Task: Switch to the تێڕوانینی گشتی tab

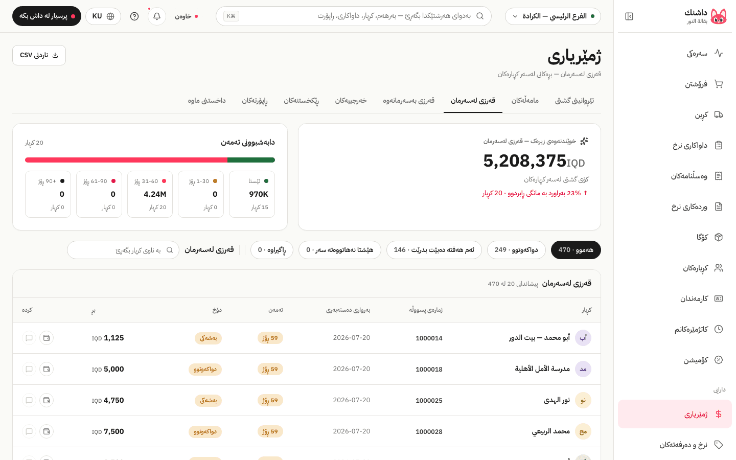Action: pyautogui.click(x=574, y=101)
